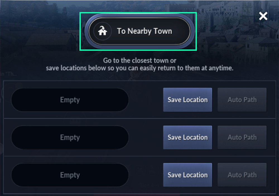Click the house icon for nearby town
This screenshot has height=196, width=279.
tap(102, 31)
